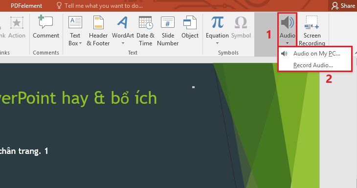The width and height of the screenshot is (357, 188).
Task: Collapse the Audio dropdown arrow
Action: click(288, 43)
